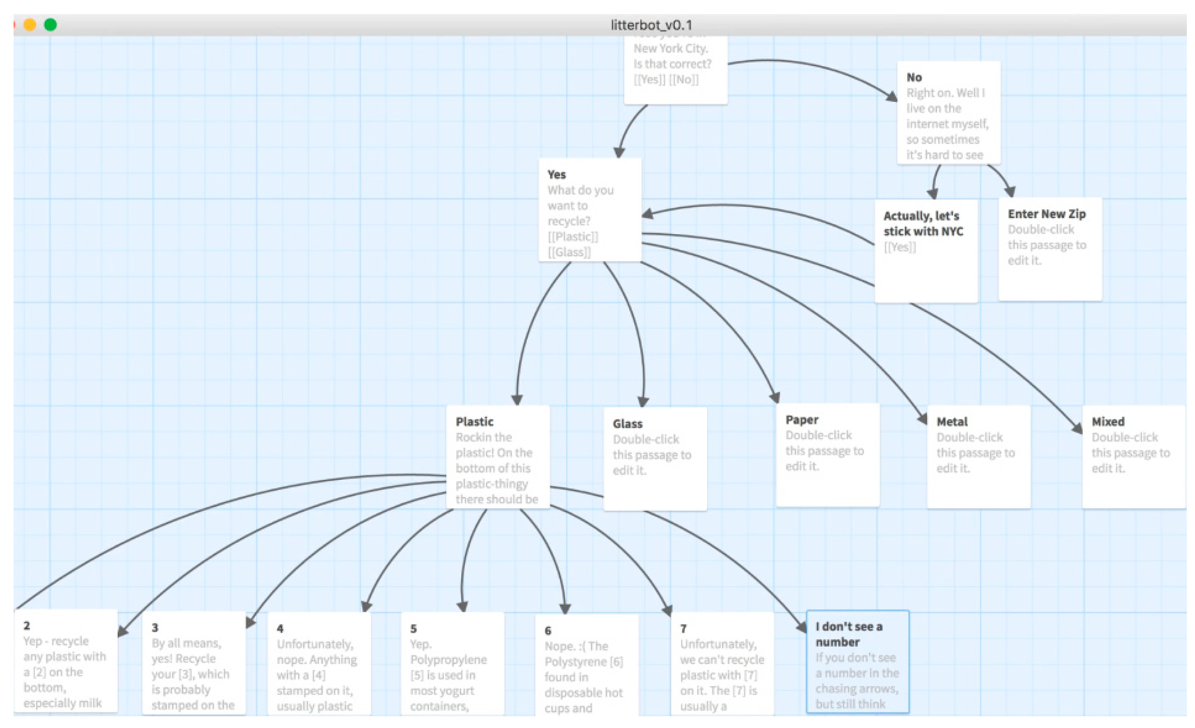Select passage '5' about Polypropylene

click(x=452, y=665)
